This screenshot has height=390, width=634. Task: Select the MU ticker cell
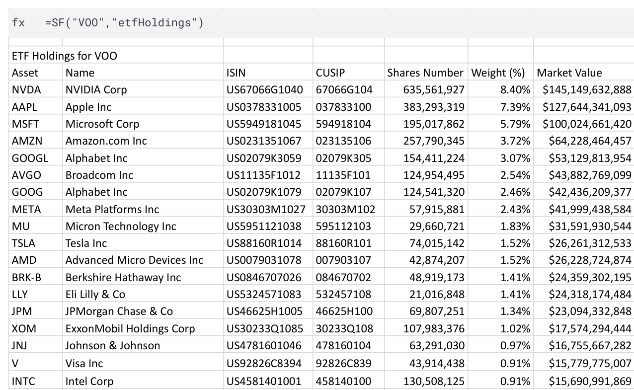[36, 226]
